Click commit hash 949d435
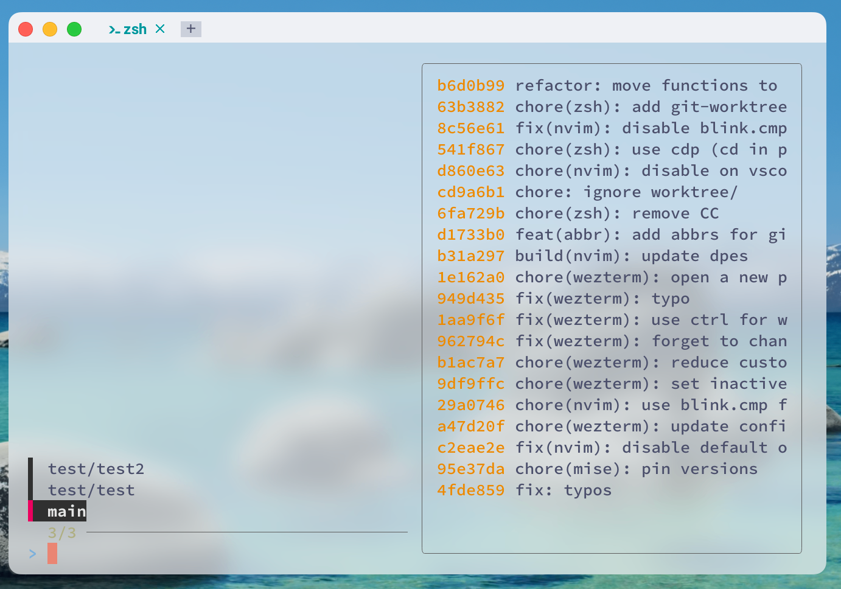 coord(471,299)
